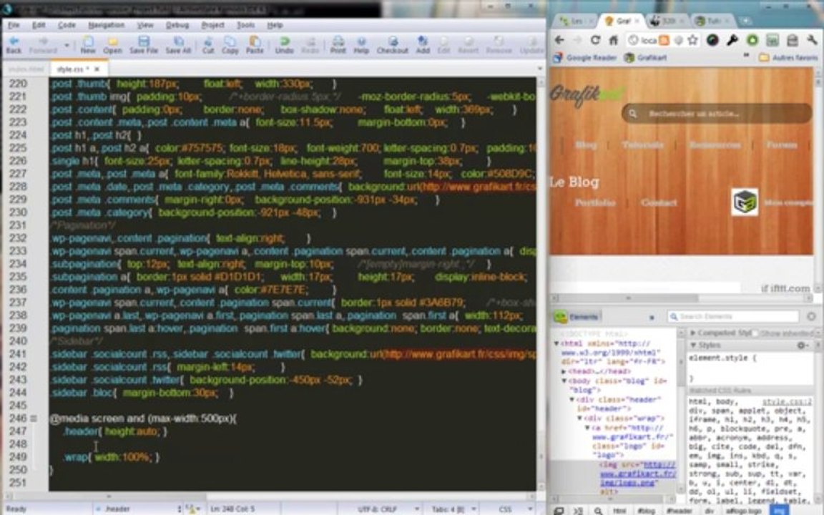Collapse the Styles section
The width and height of the screenshot is (824, 515).
[693, 345]
